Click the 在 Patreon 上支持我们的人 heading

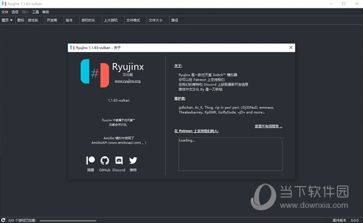coord(196,131)
